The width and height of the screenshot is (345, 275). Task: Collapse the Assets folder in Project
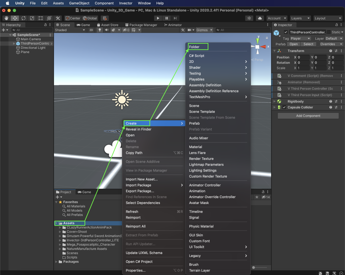pos(56,223)
